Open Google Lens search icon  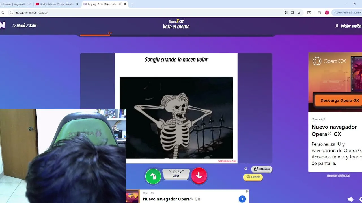tap(309, 12)
